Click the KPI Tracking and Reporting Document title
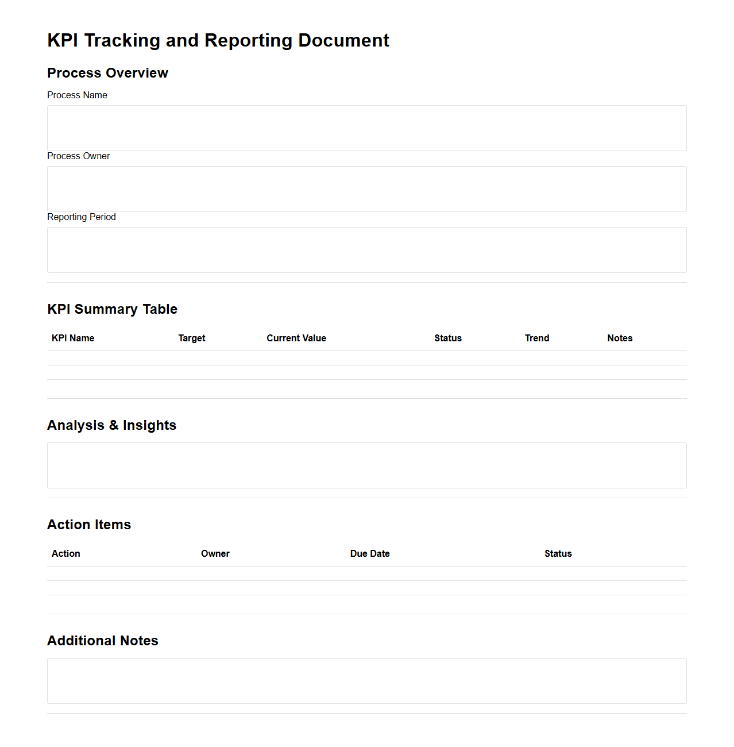The width and height of the screenshot is (734, 747). click(218, 40)
